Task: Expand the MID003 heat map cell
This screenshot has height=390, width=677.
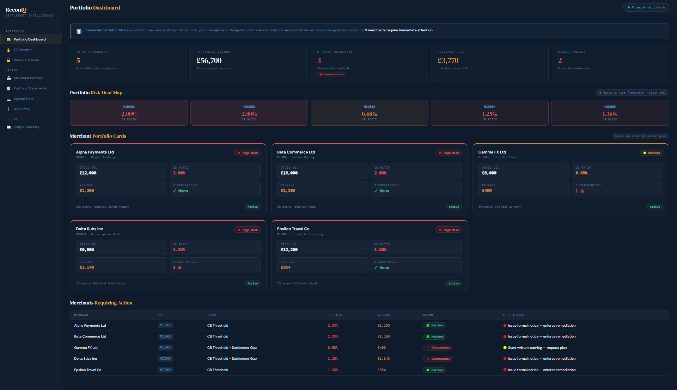Action: pos(369,113)
